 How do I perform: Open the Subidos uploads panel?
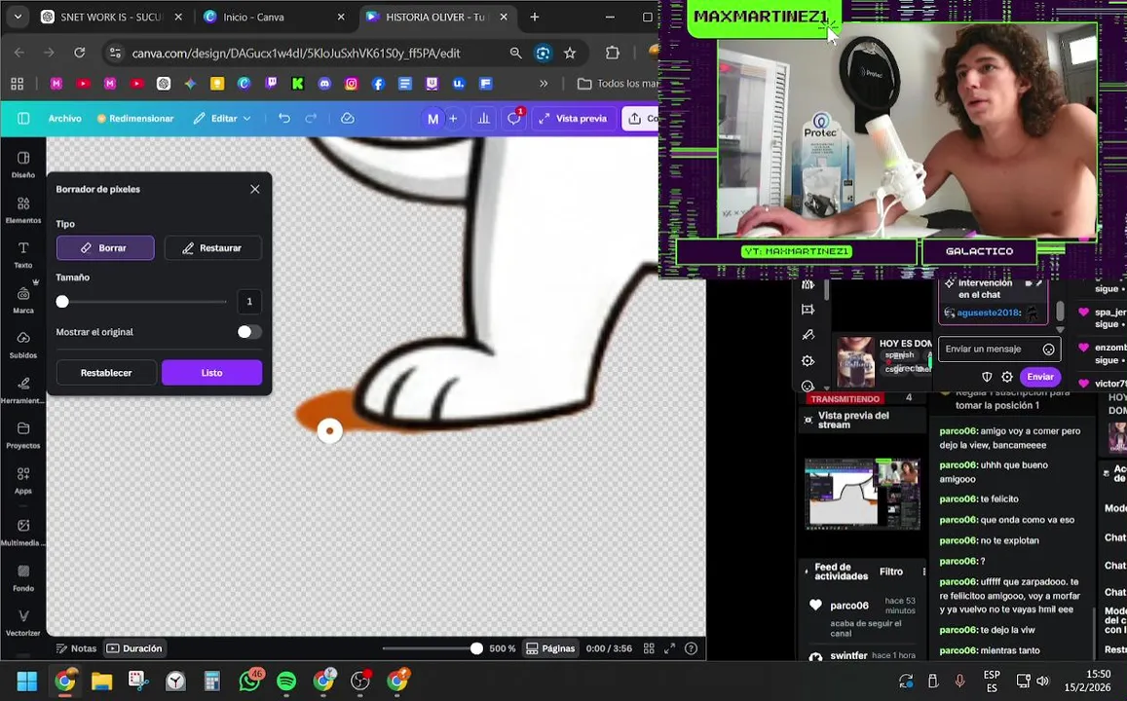coord(23,345)
